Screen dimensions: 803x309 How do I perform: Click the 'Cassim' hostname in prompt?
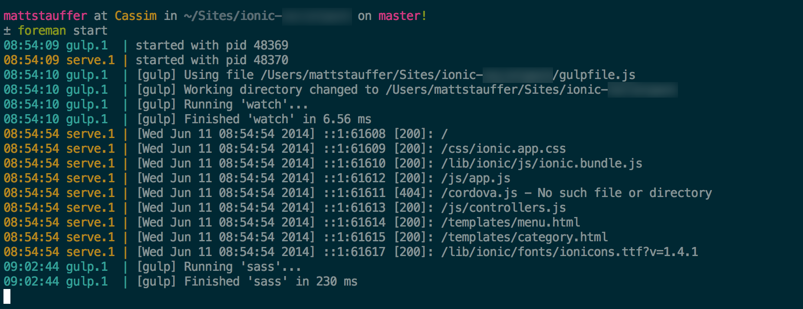click(x=135, y=16)
